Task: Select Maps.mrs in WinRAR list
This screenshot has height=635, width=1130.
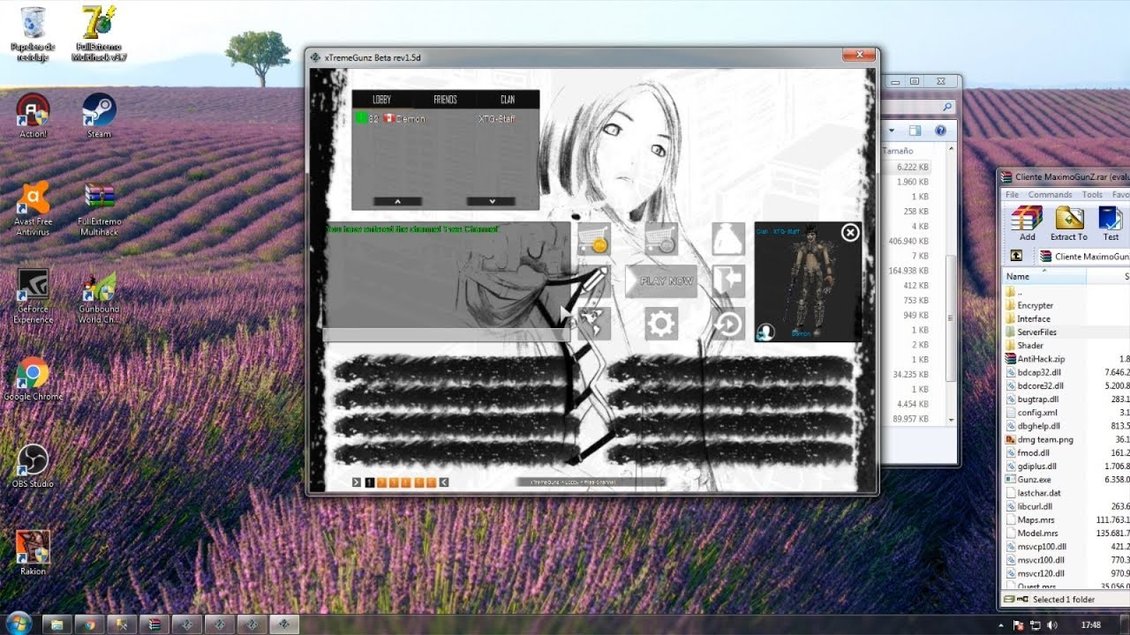Action: click(1036, 520)
